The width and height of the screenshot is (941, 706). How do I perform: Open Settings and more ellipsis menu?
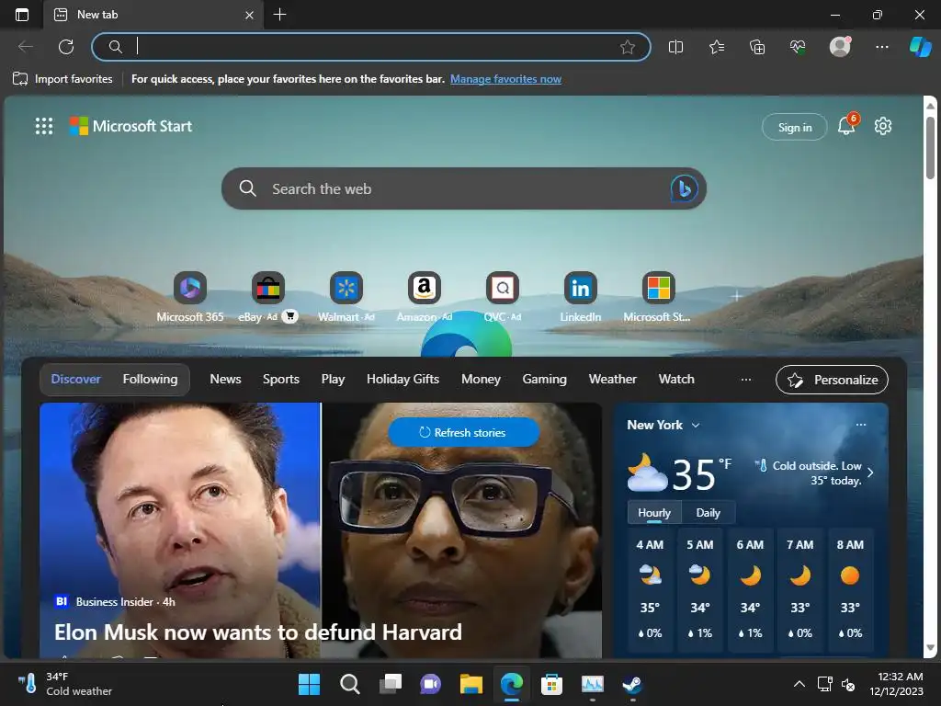pyautogui.click(x=881, y=47)
